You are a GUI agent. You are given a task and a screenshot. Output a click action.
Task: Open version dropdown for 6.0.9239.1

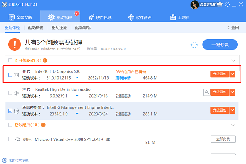coord(77,96)
